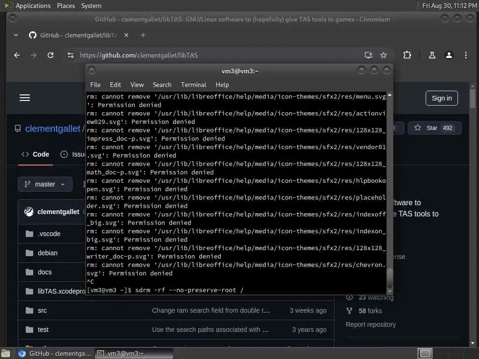Open Chrome Labs flask icon

(x=432, y=55)
